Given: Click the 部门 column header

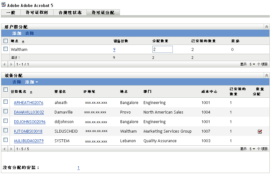Looking at the screenshot, I should (x=147, y=91).
